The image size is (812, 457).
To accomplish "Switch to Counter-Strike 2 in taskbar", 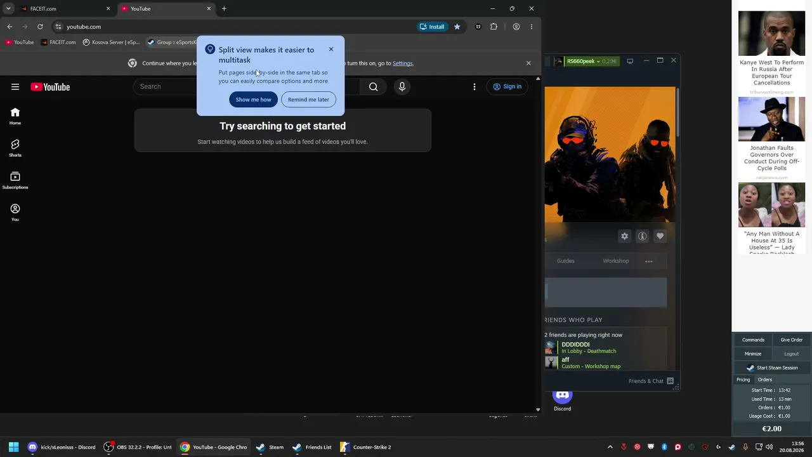I will pos(366,447).
